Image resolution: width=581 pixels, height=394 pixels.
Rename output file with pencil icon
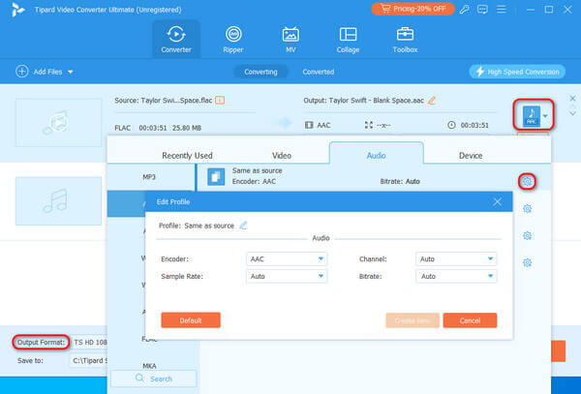click(432, 101)
